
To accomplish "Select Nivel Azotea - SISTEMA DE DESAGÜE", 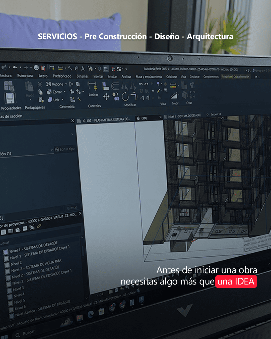I will 43,308.
